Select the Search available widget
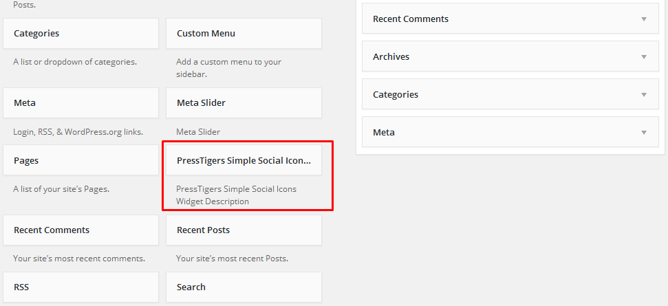Image resolution: width=668 pixels, height=306 pixels. (244, 287)
